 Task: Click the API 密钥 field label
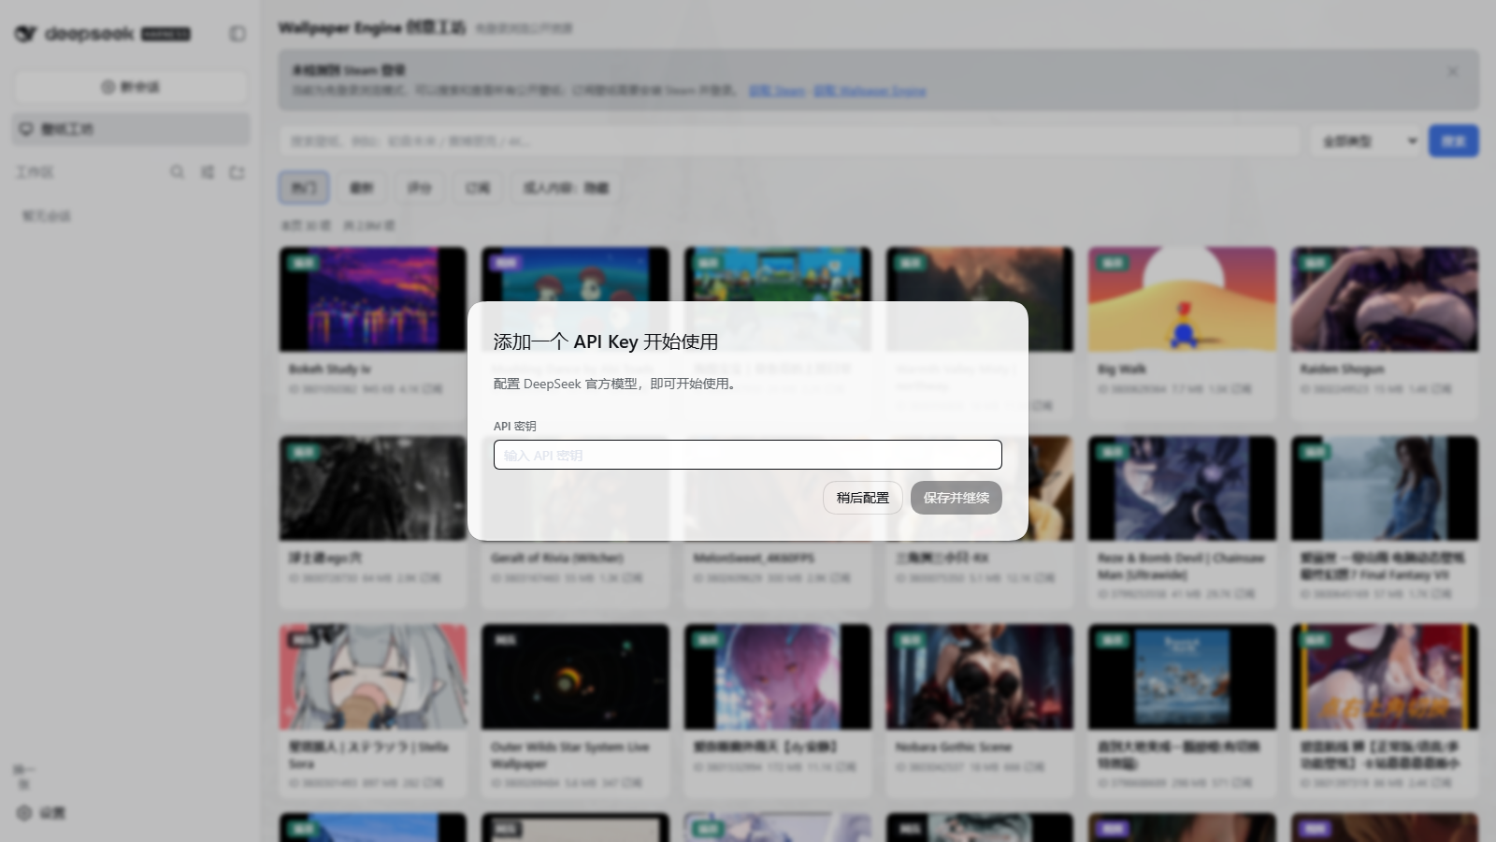click(x=515, y=426)
